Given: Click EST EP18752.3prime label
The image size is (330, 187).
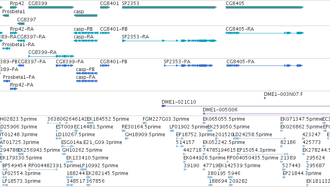Looking at the screenshot, I should 195,135.
